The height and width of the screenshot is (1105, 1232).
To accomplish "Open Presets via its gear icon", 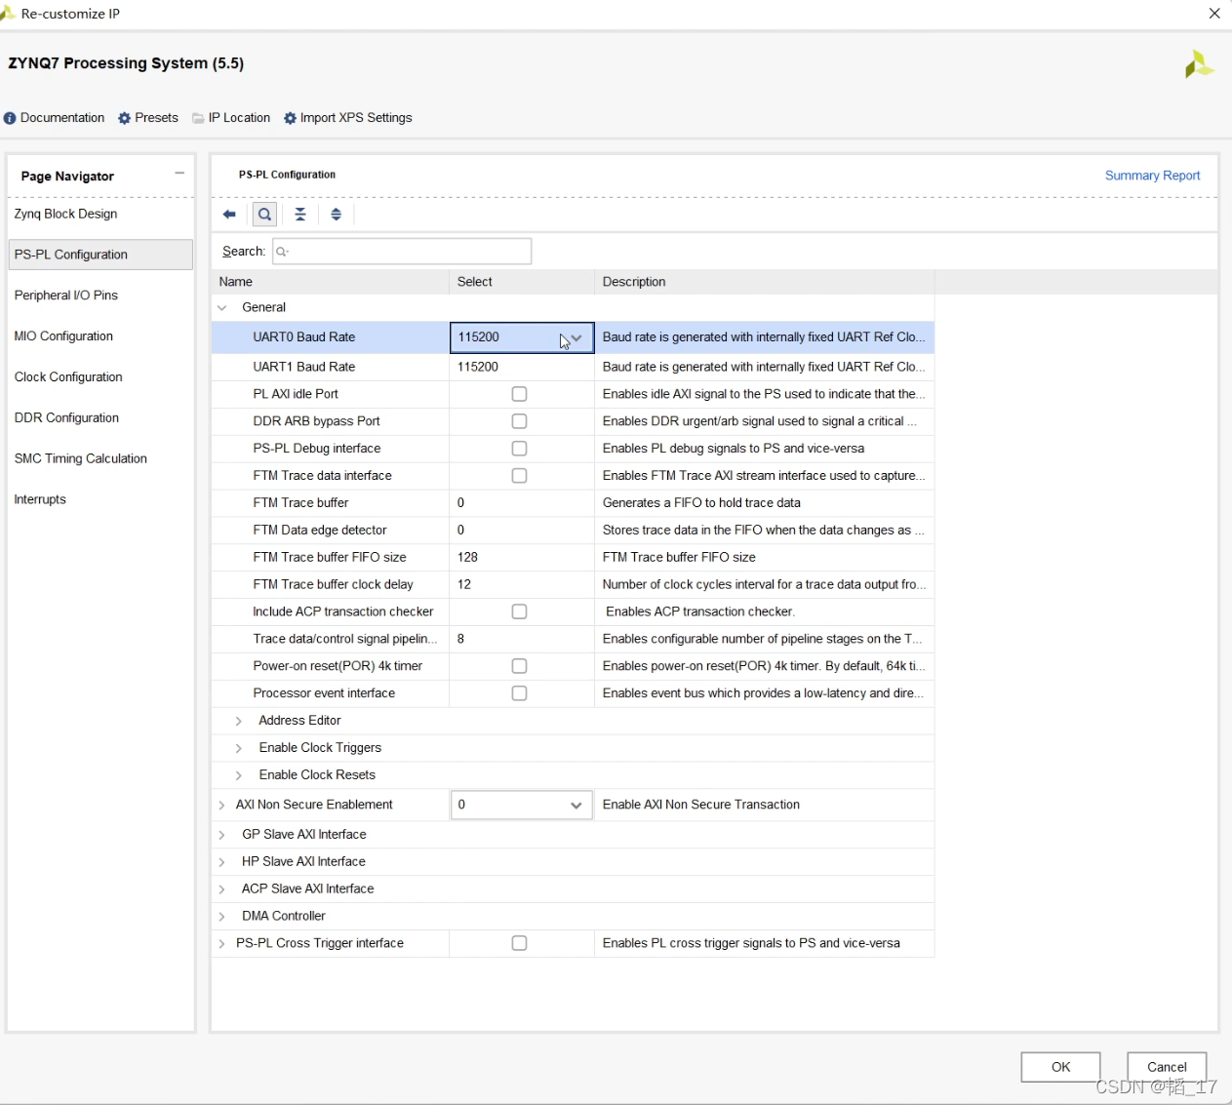I will pyautogui.click(x=125, y=118).
